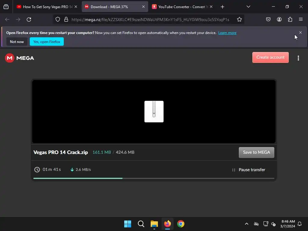The width and height of the screenshot is (308, 231).
Task: Open the network display tray icon
Action: pos(266,224)
